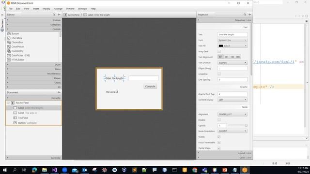Screen dimensions: 310x174
Task: Expand the Charts section in Library
Action: (33, 83)
